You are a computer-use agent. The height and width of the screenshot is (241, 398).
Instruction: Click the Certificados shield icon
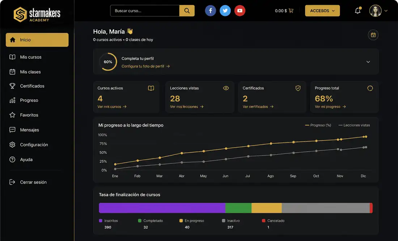(x=298, y=88)
